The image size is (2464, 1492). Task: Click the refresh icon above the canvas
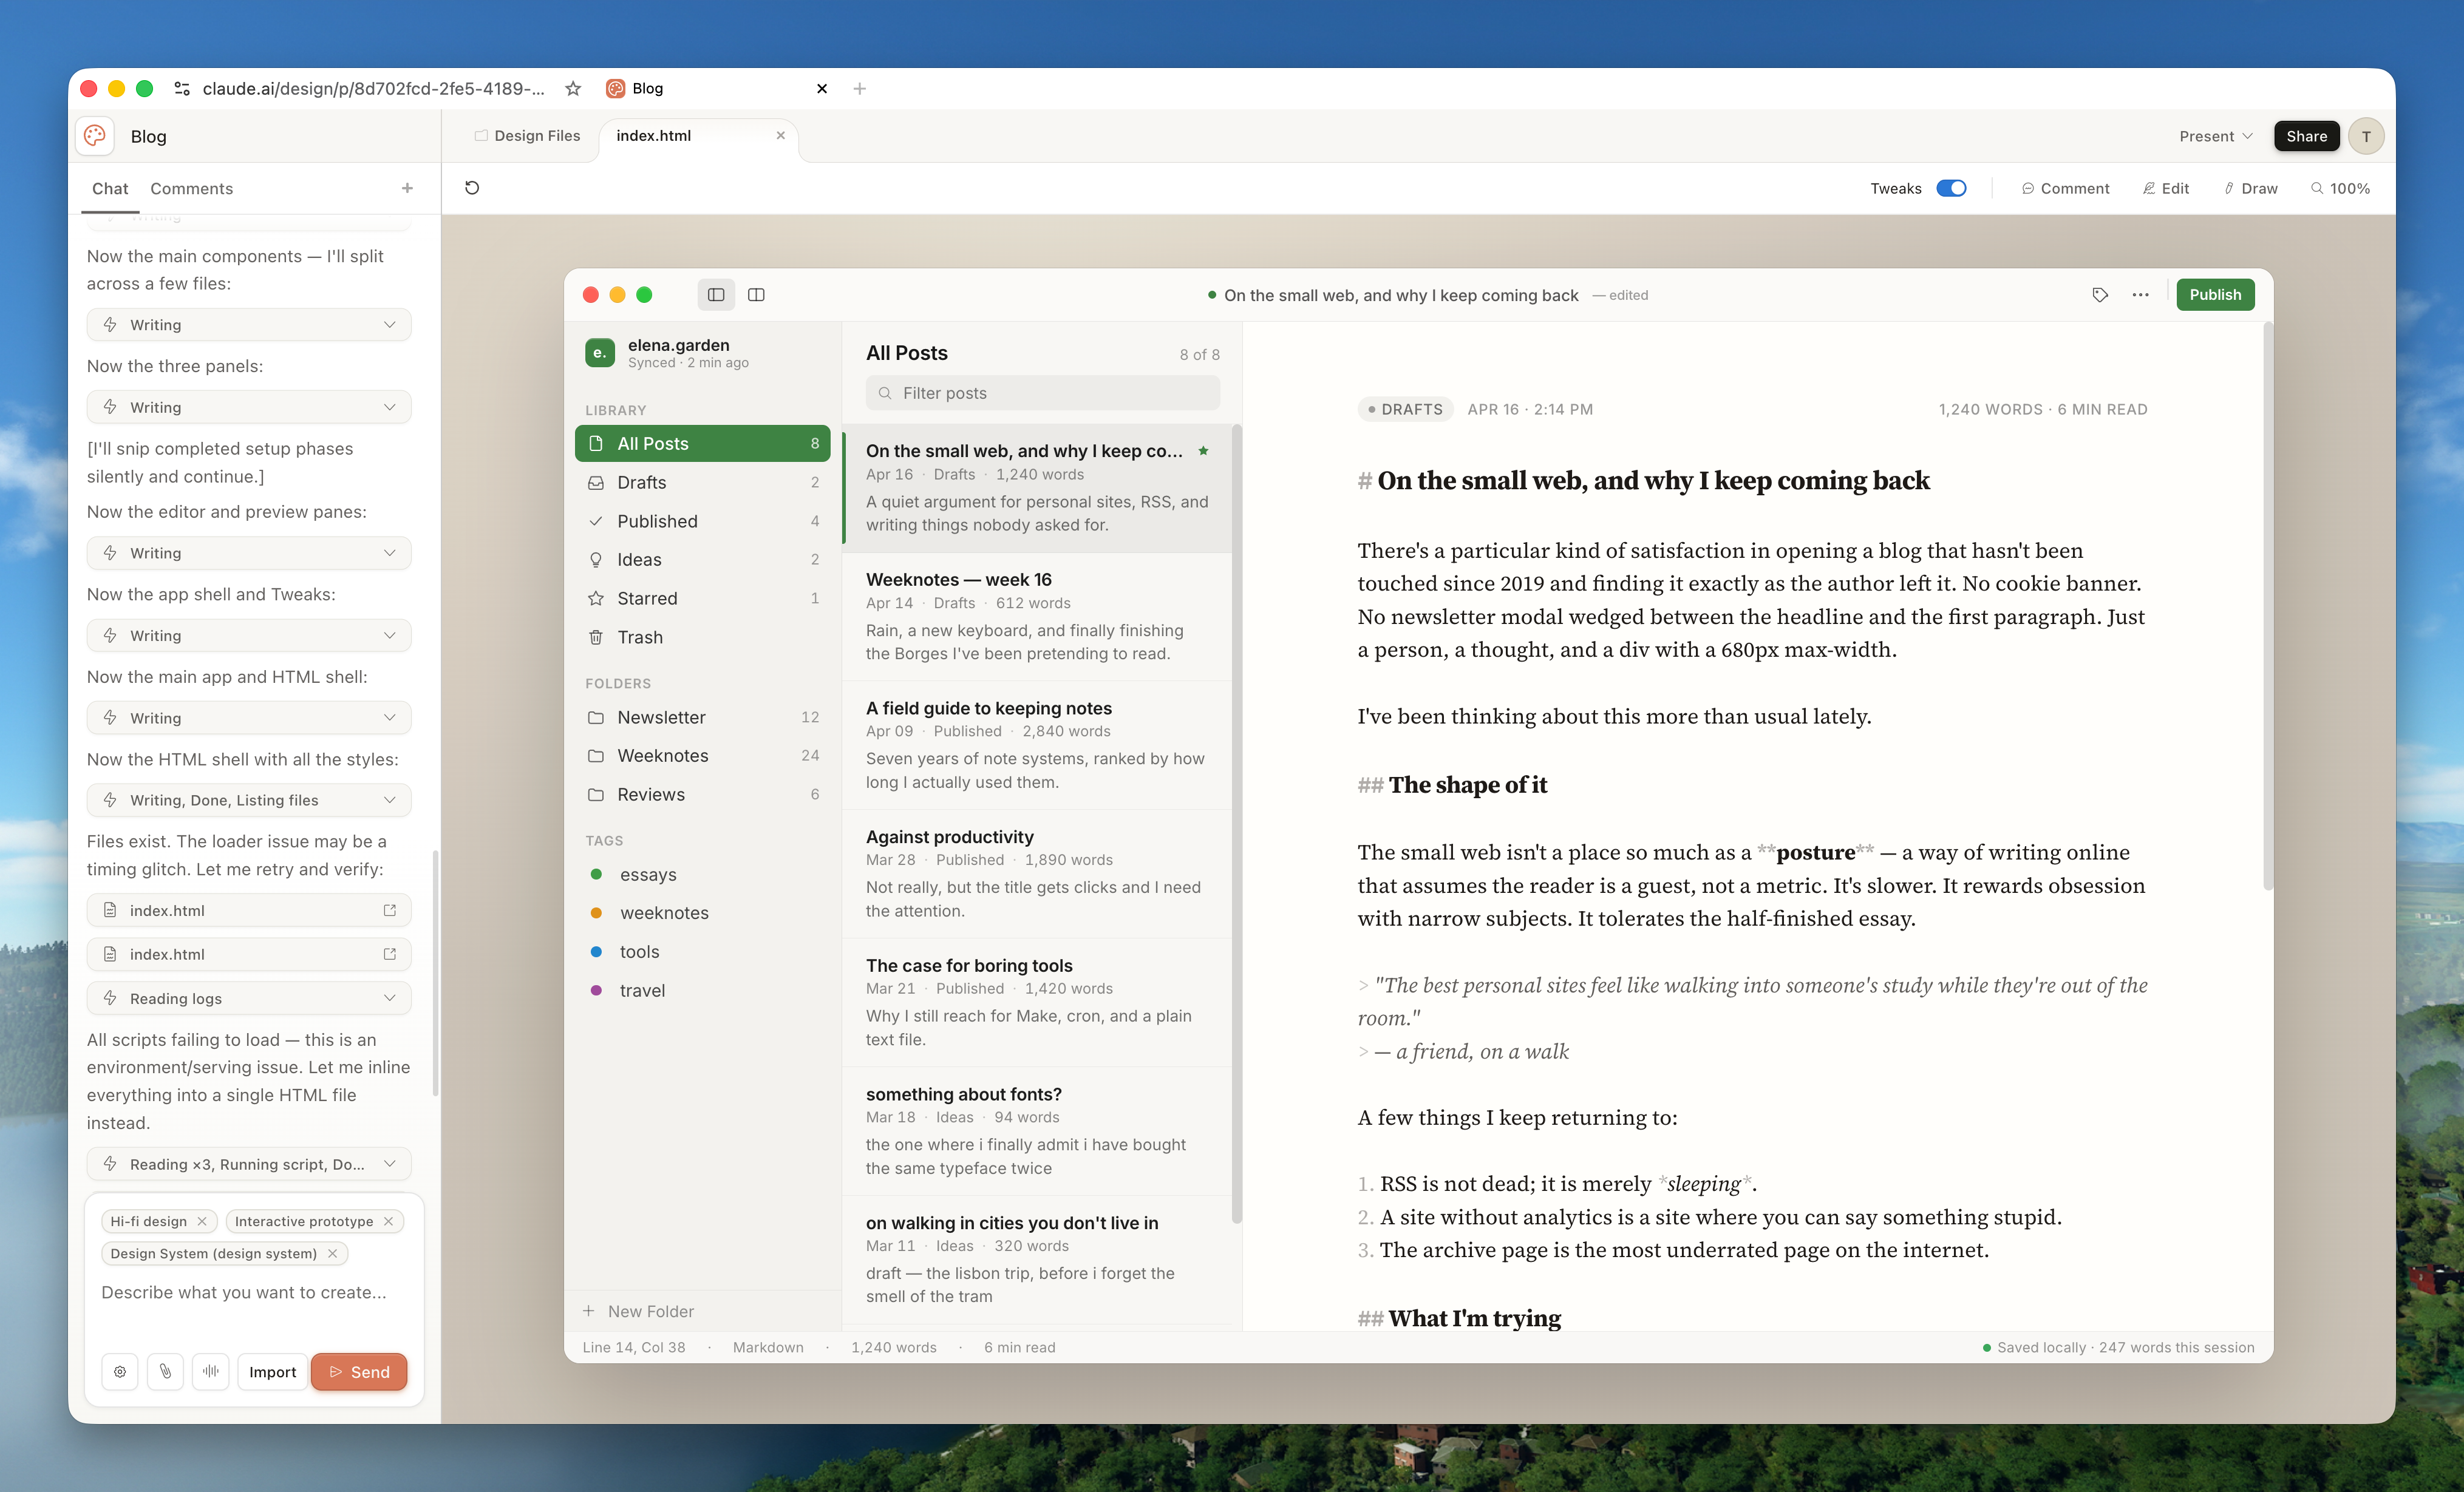[472, 188]
